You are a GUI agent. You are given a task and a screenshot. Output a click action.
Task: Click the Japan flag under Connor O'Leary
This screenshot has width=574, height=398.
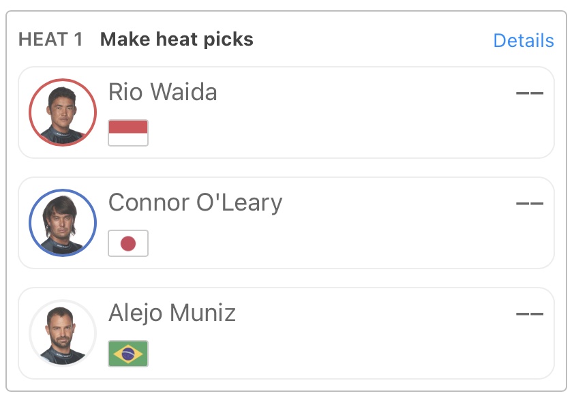pos(128,243)
